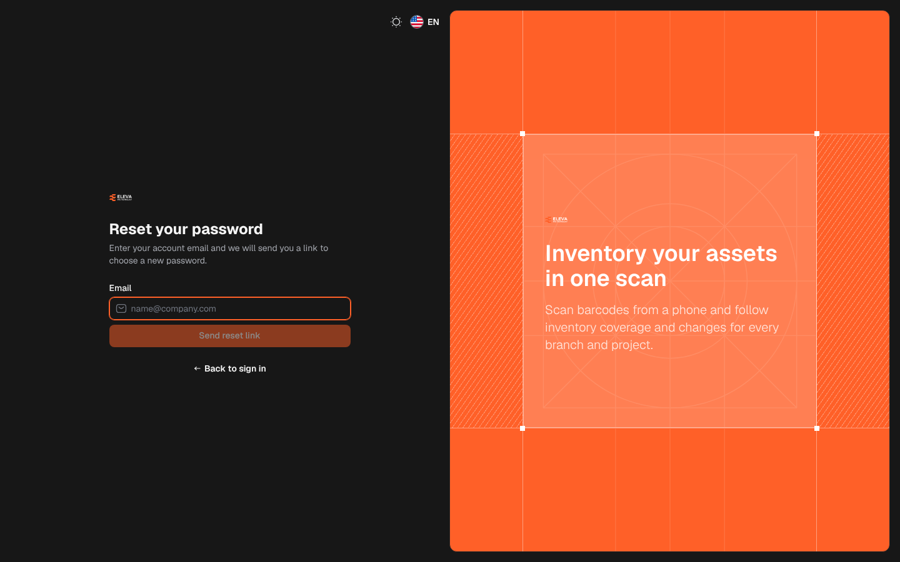The image size is (900, 562).
Task: Click the Reset your password heading
Action: (x=186, y=229)
